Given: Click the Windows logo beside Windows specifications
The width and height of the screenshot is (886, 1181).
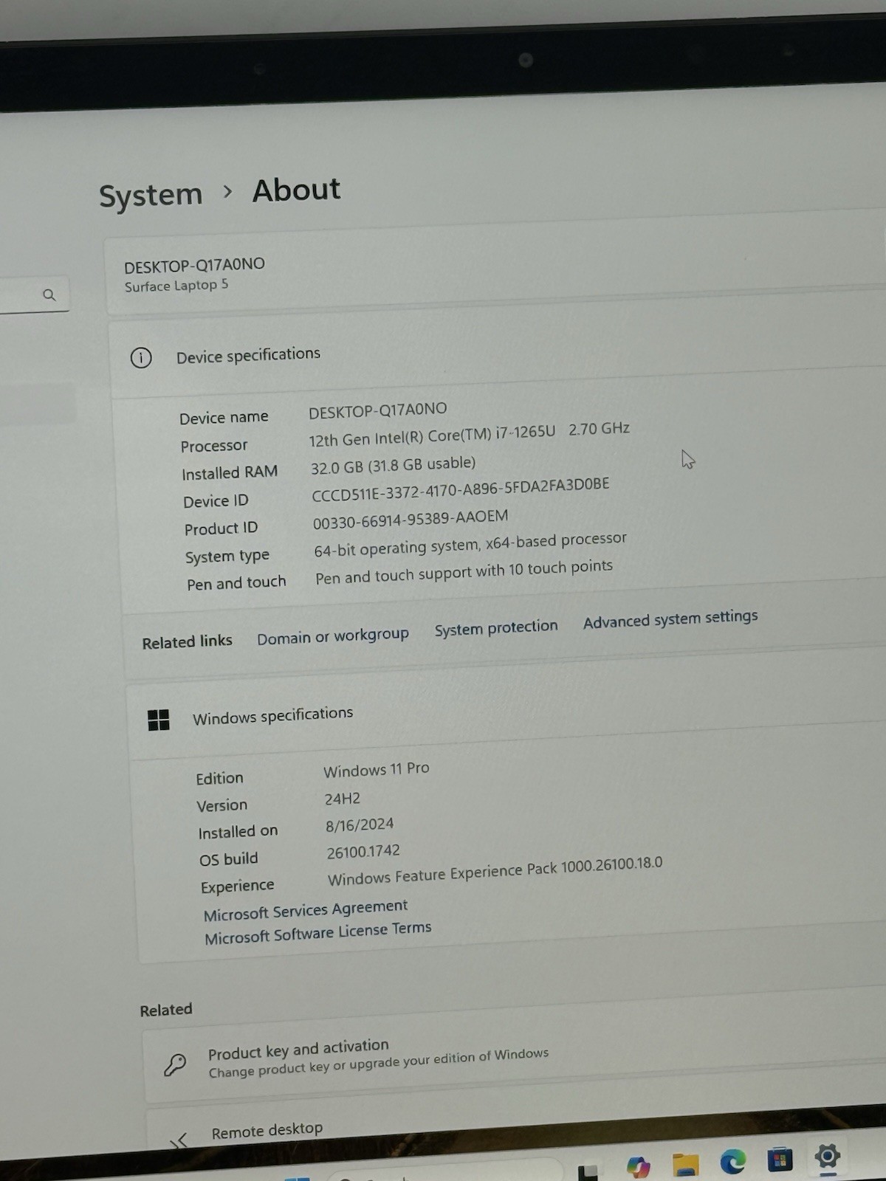Looking at the screenshot, I should pyautogui.click(x=159, y=720).
